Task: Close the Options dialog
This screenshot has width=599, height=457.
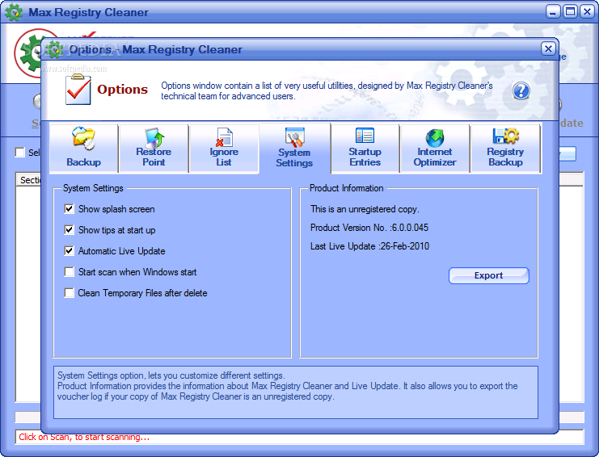Action: (548, 48)
